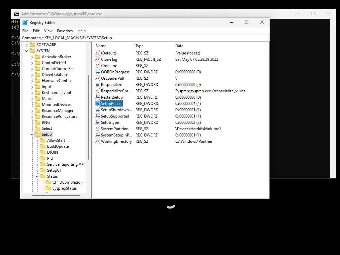Viewport: 340px width, 255px height.
Task: Click the cmd window vertical scrollbar
Action: [333, 27]
